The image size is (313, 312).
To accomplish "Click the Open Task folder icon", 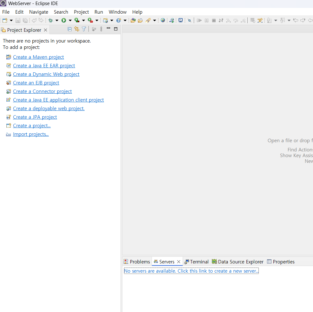I will [x=140, y=20].
